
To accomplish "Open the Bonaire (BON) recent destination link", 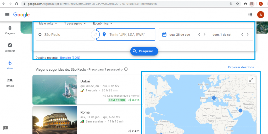I will [70, 58].
